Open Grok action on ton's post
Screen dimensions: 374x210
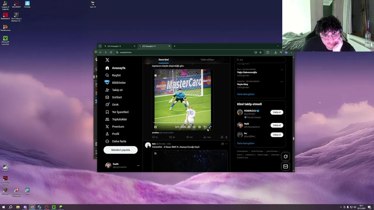pos(222,144)
